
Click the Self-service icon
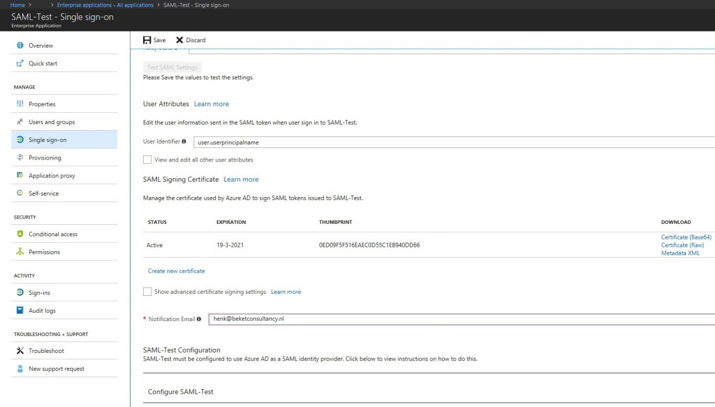[x=20, y=193]
